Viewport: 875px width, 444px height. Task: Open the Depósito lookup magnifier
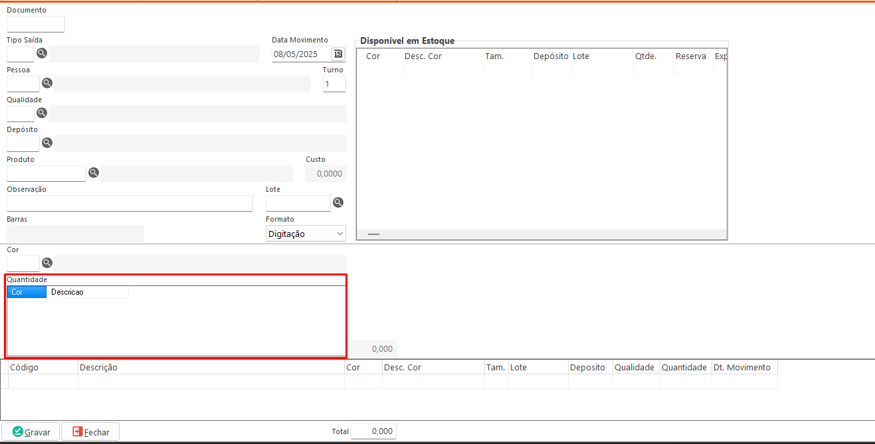[47, 143]
